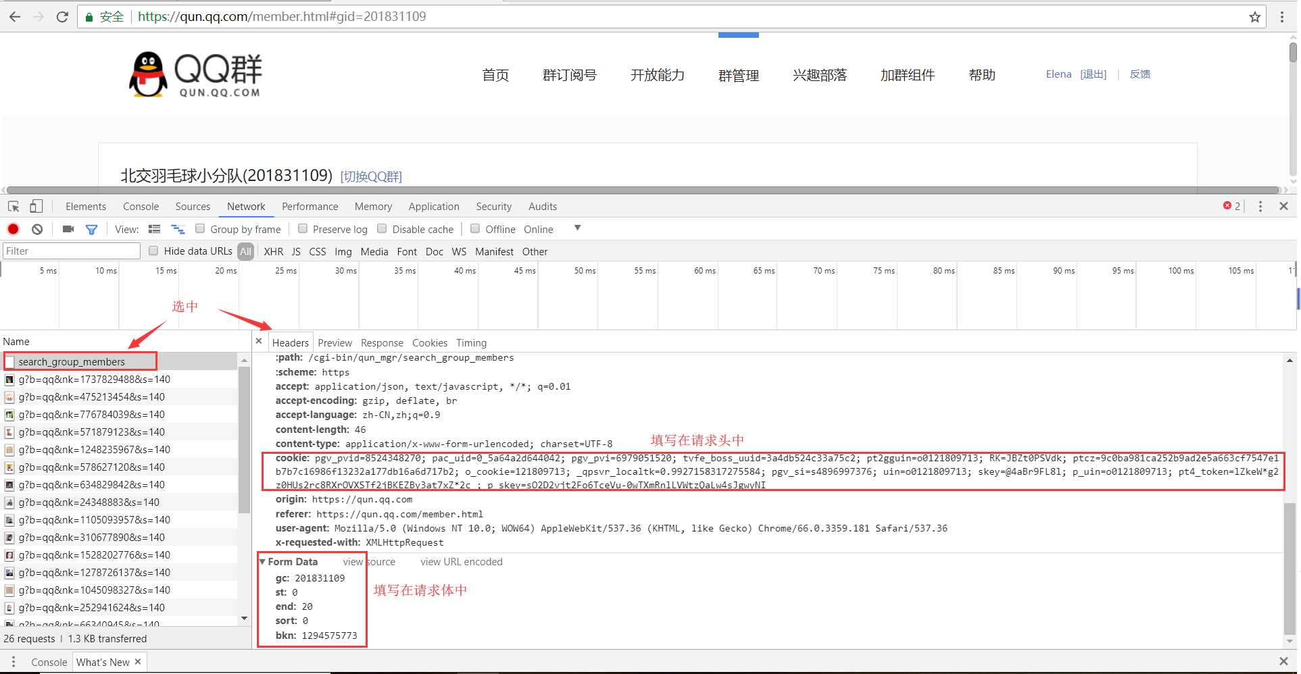Sort requests by Name column header
The image size is (1301, 674).
tap(16, 341)
